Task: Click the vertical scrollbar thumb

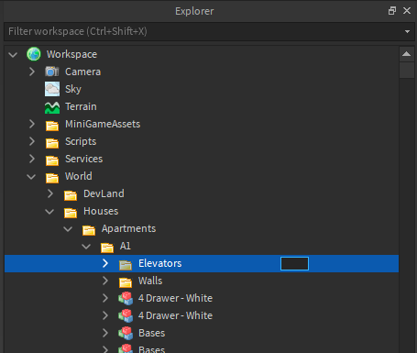Action: [x=407, y=70]
